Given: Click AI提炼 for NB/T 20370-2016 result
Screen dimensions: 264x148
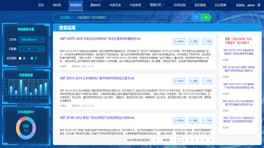Looking at the screenshot, I should (x=179, y=42).
